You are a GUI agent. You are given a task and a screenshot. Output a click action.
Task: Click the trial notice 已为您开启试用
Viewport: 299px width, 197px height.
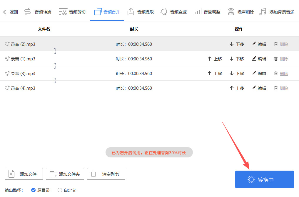[149, 152]
